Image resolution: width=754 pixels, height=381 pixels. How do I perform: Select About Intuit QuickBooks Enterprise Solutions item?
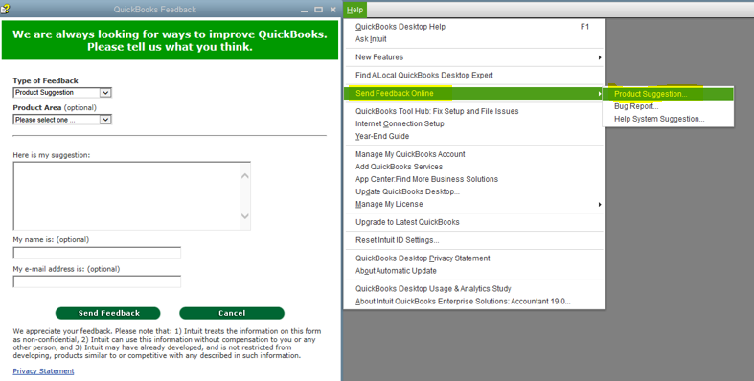[x=474, y=302]
